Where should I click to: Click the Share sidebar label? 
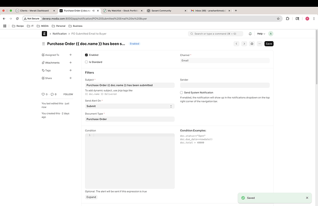(48, 78)
